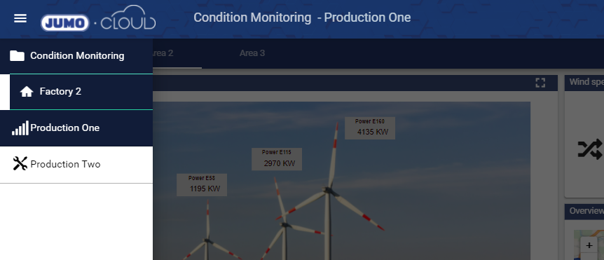Click the JUMO Cloud logo
The image size is (604, 260).
pyautogui.click(x=98, y=18)
